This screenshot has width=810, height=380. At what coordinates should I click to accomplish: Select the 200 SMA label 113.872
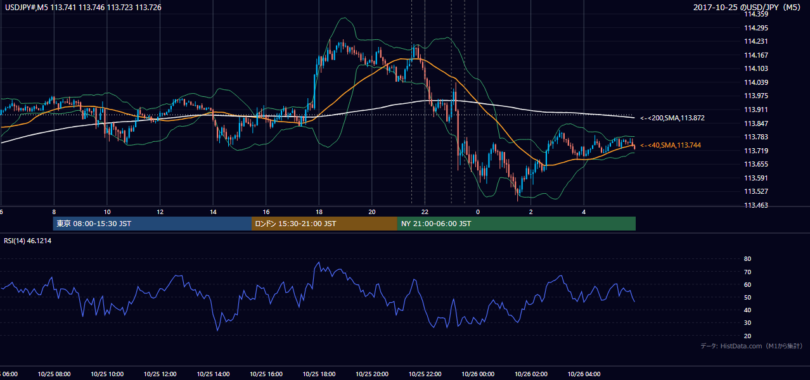[672, 118]
